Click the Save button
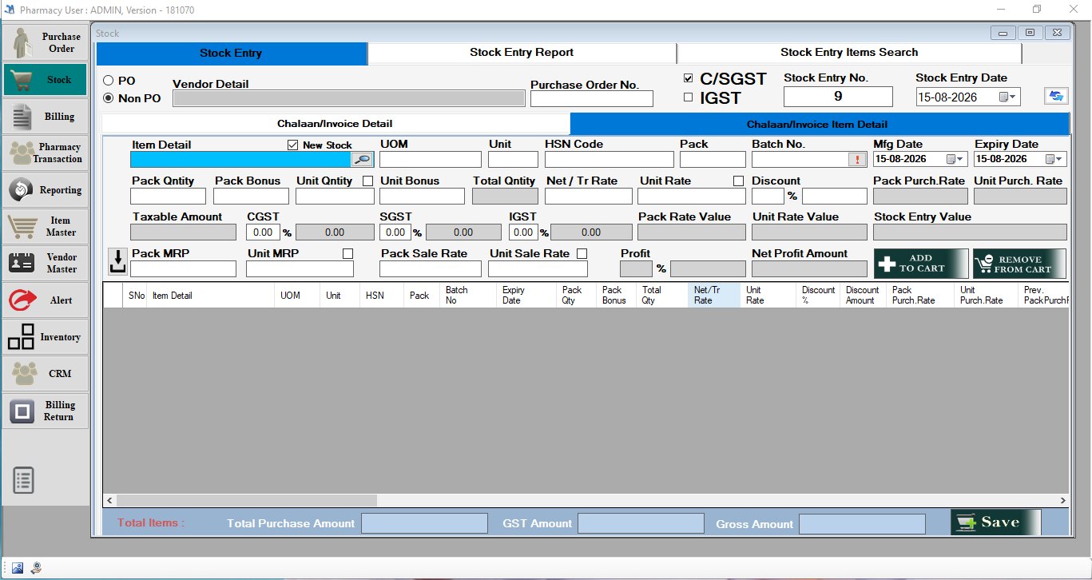This screenshot has width=1092, height=580. [995, 522]
